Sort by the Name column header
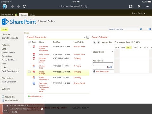This screenshot has width=152, height=114. click(x=42, y=42)
